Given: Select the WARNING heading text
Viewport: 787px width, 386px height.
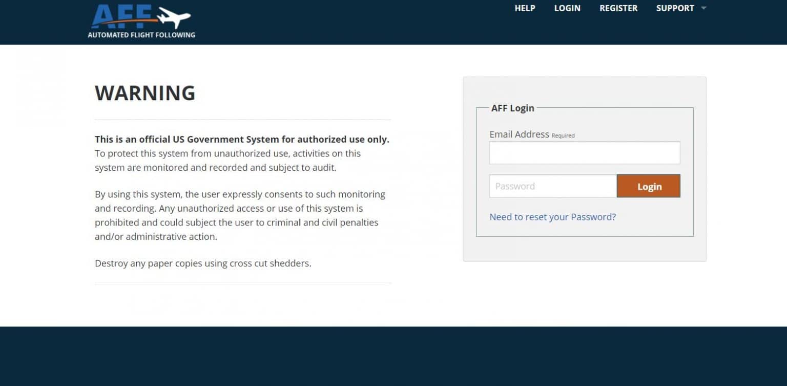Looking at the screenshot, I should tap(145, 93).
